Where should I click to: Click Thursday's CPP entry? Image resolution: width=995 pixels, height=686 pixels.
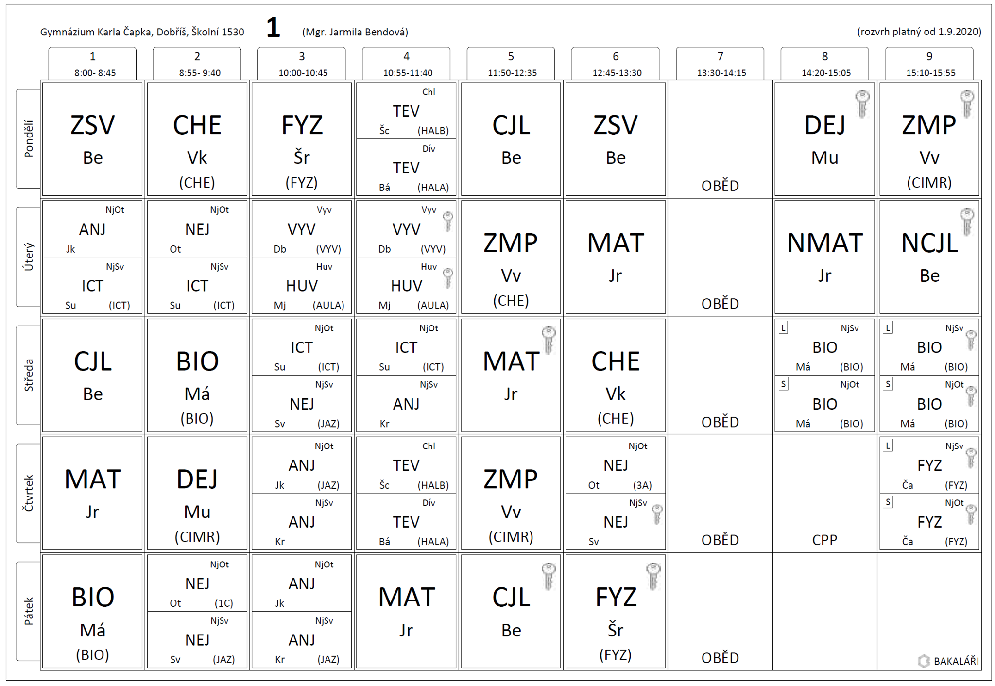point(824,540)
